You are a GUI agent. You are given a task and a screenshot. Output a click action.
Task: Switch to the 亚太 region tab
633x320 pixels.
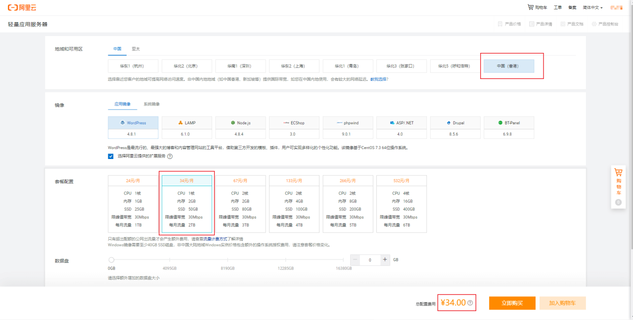[136, 49]
